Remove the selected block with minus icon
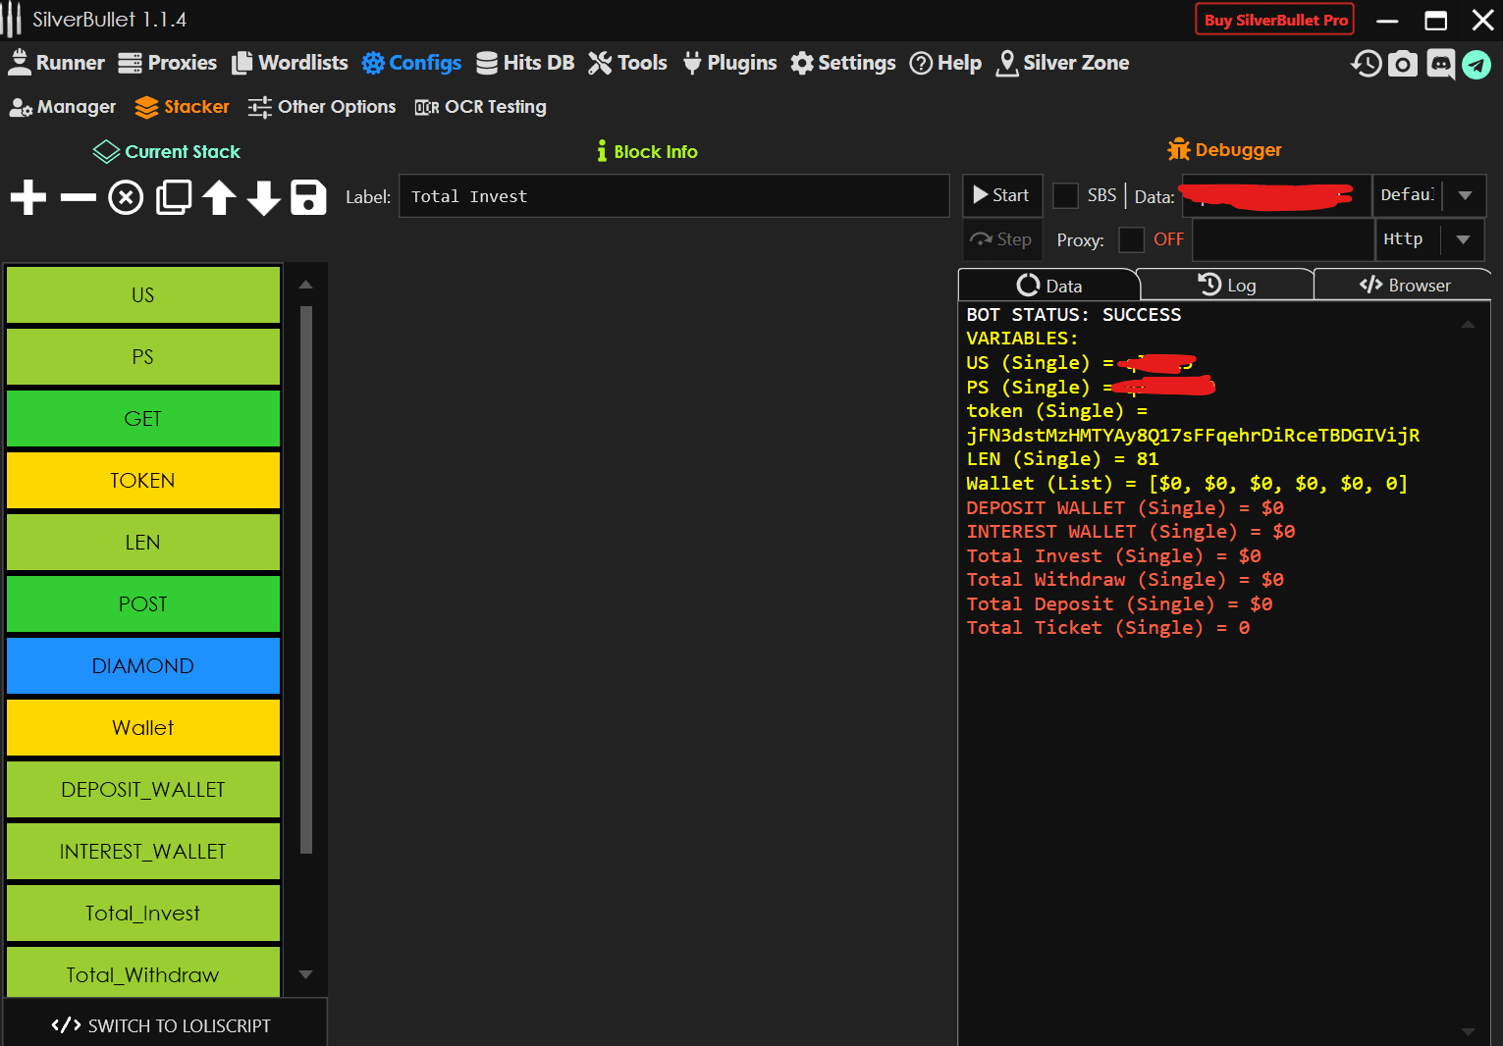This screenshot has width=1503, height=1046. point(78,197)
